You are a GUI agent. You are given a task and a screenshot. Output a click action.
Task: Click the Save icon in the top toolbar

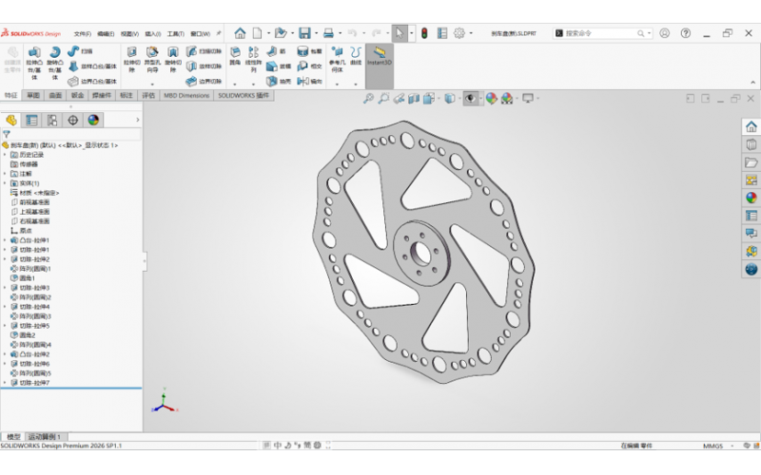pos(304,33)
